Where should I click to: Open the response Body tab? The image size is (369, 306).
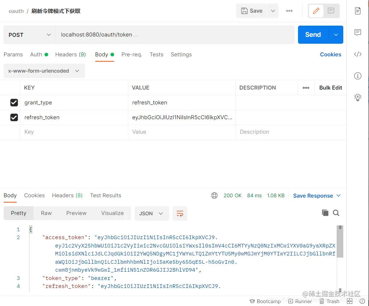(x=10, y=195)
